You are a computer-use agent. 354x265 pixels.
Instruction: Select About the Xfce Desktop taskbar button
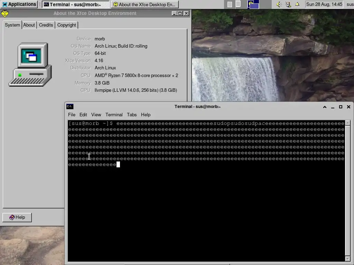coord(145,4)
